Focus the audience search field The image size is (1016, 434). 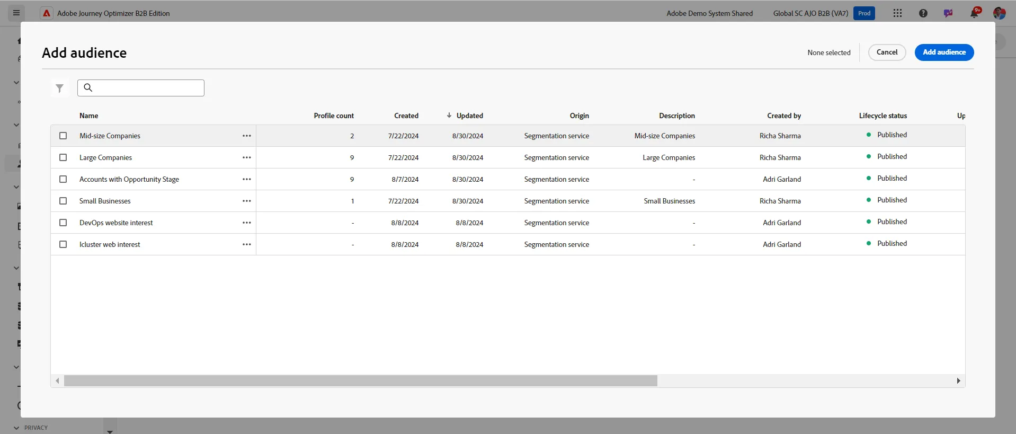[141, 88]
